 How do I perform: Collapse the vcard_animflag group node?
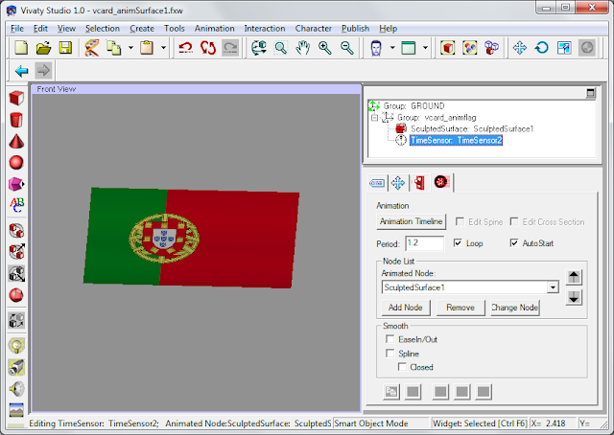click(374, 117)
